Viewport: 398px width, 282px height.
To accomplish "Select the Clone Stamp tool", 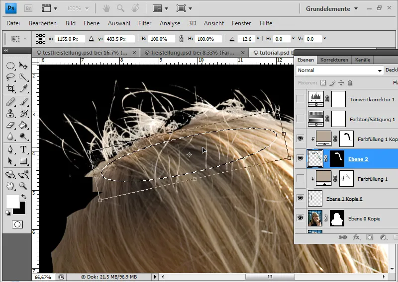I will coord(10,114).
